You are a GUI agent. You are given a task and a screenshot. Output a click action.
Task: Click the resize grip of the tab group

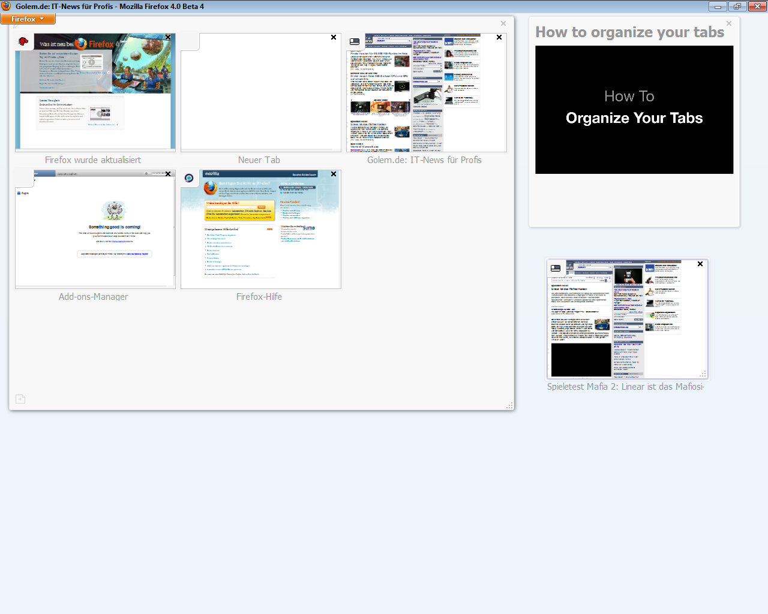[x=510, y=406]
